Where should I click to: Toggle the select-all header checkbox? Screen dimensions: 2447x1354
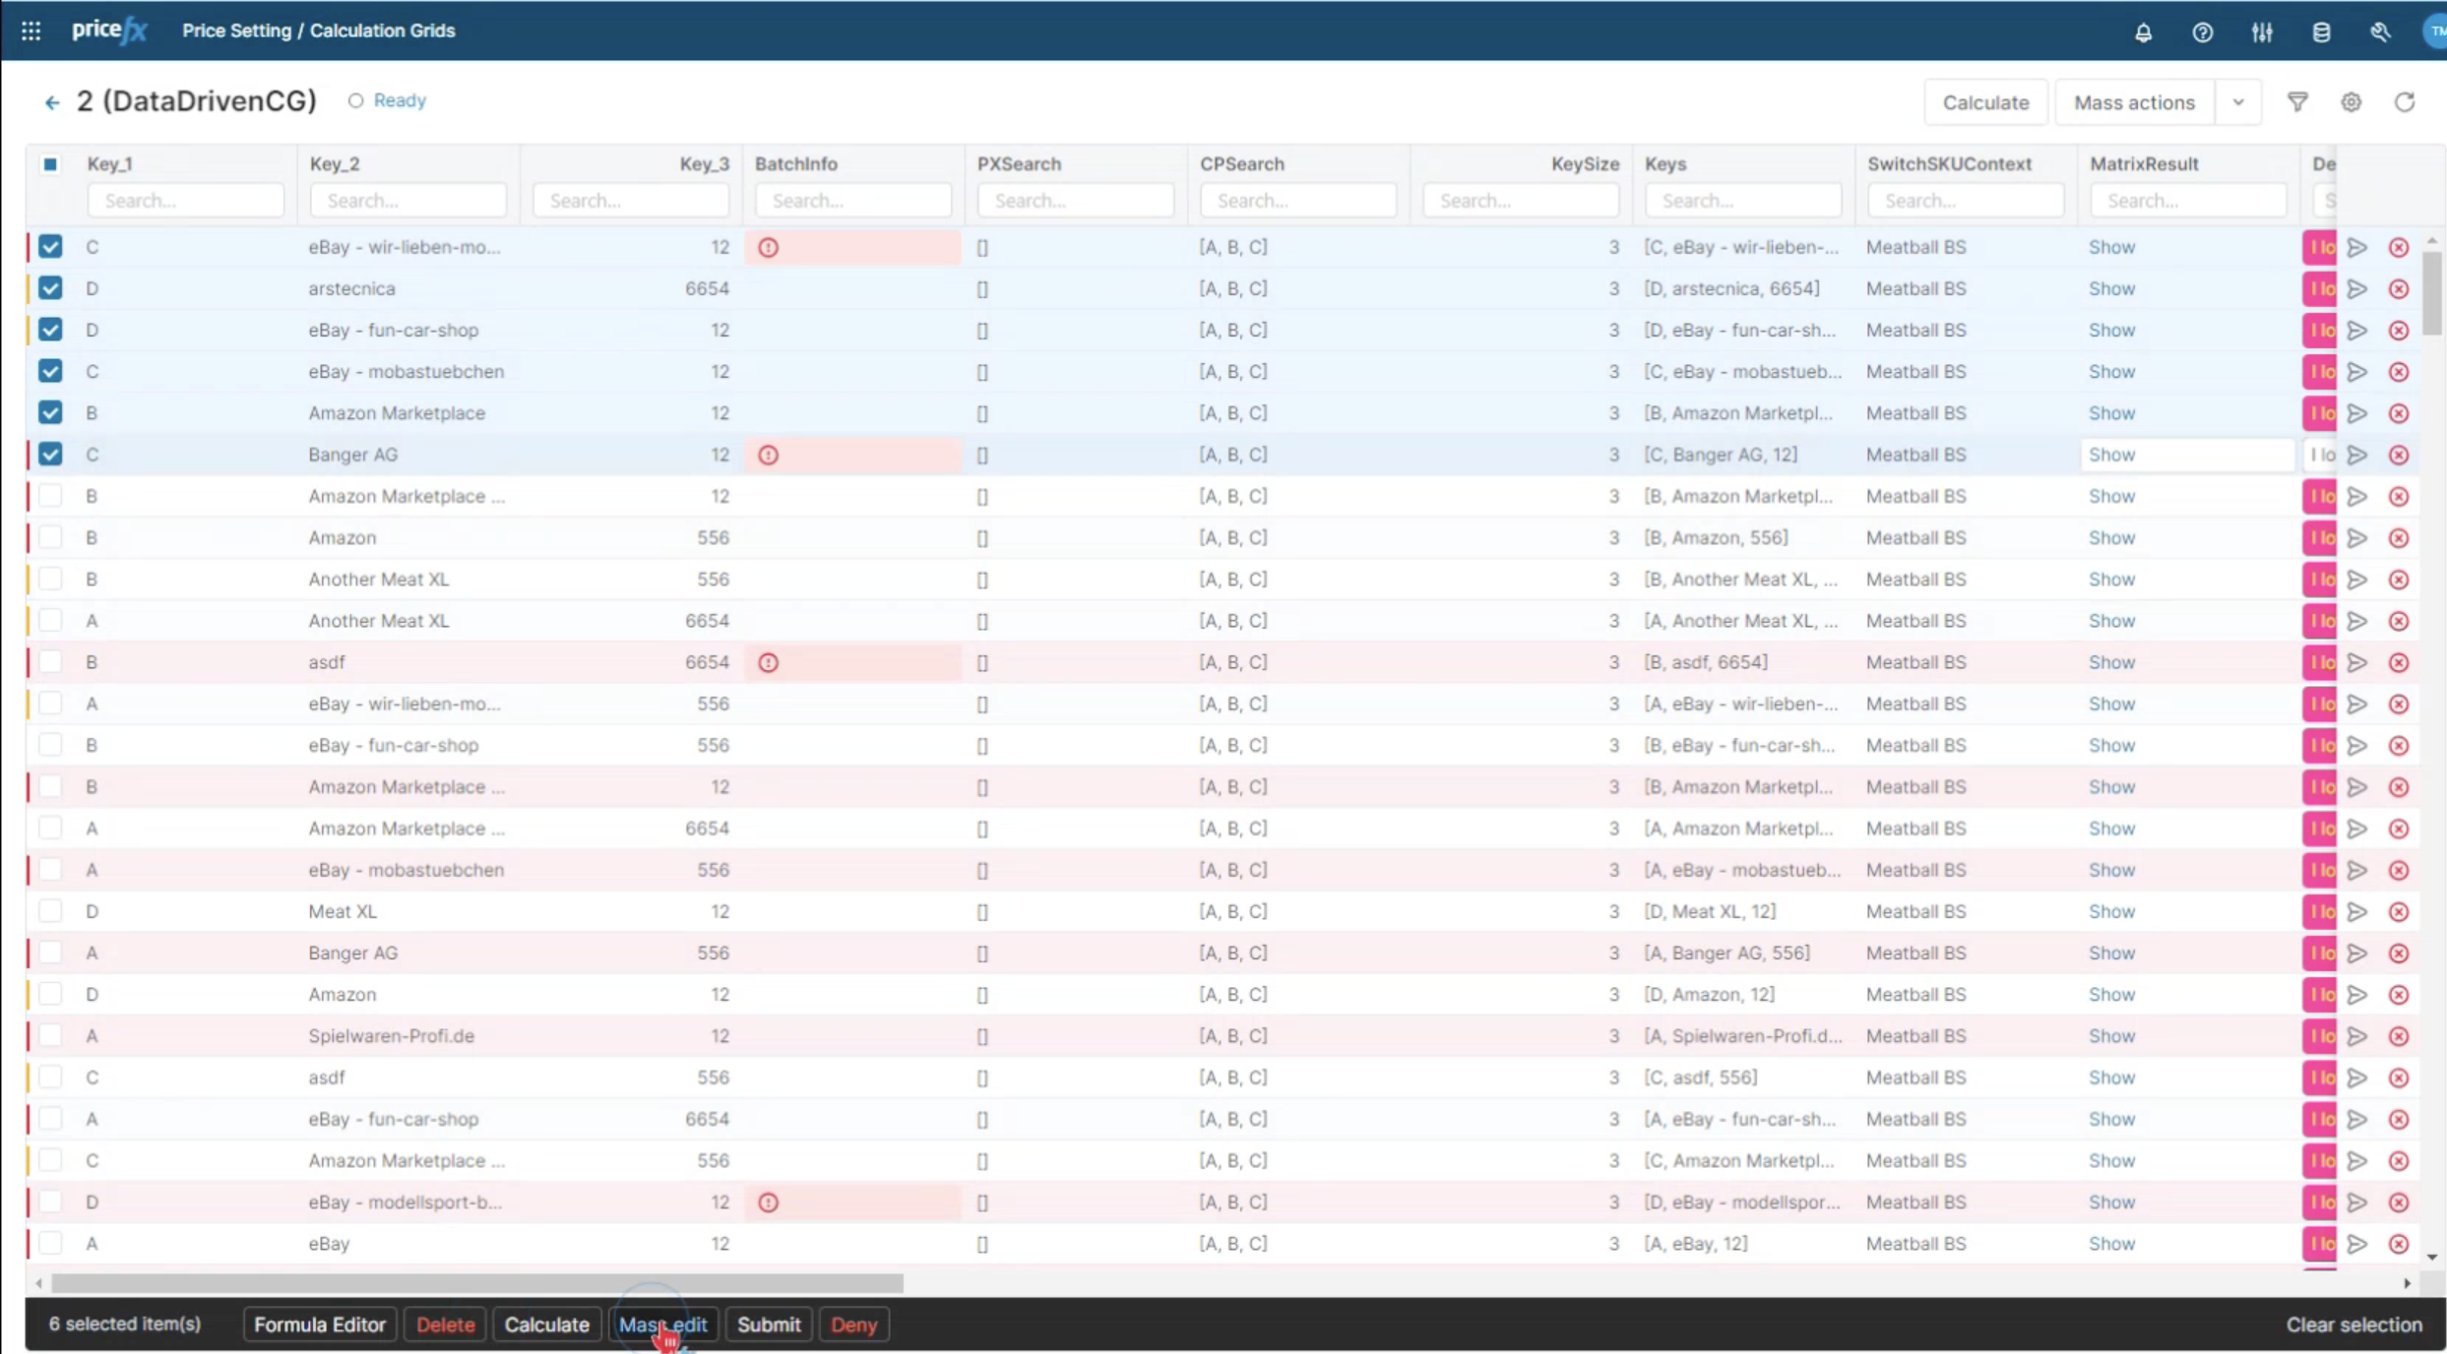pyautogui.click(x=50, y=164)
